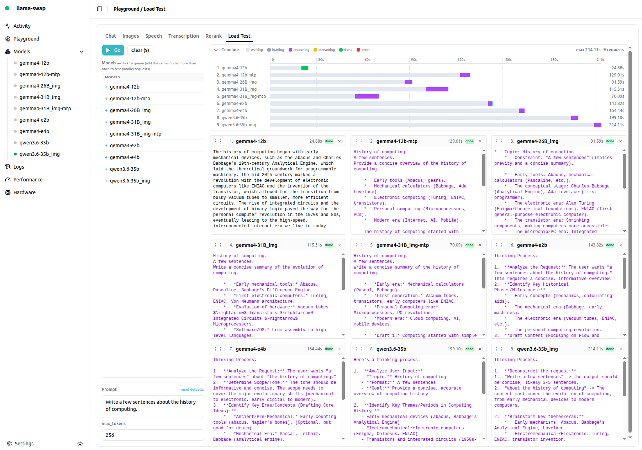
Task: Grab the qwen3.6-35b card drag handle
Action: (359, 349)
